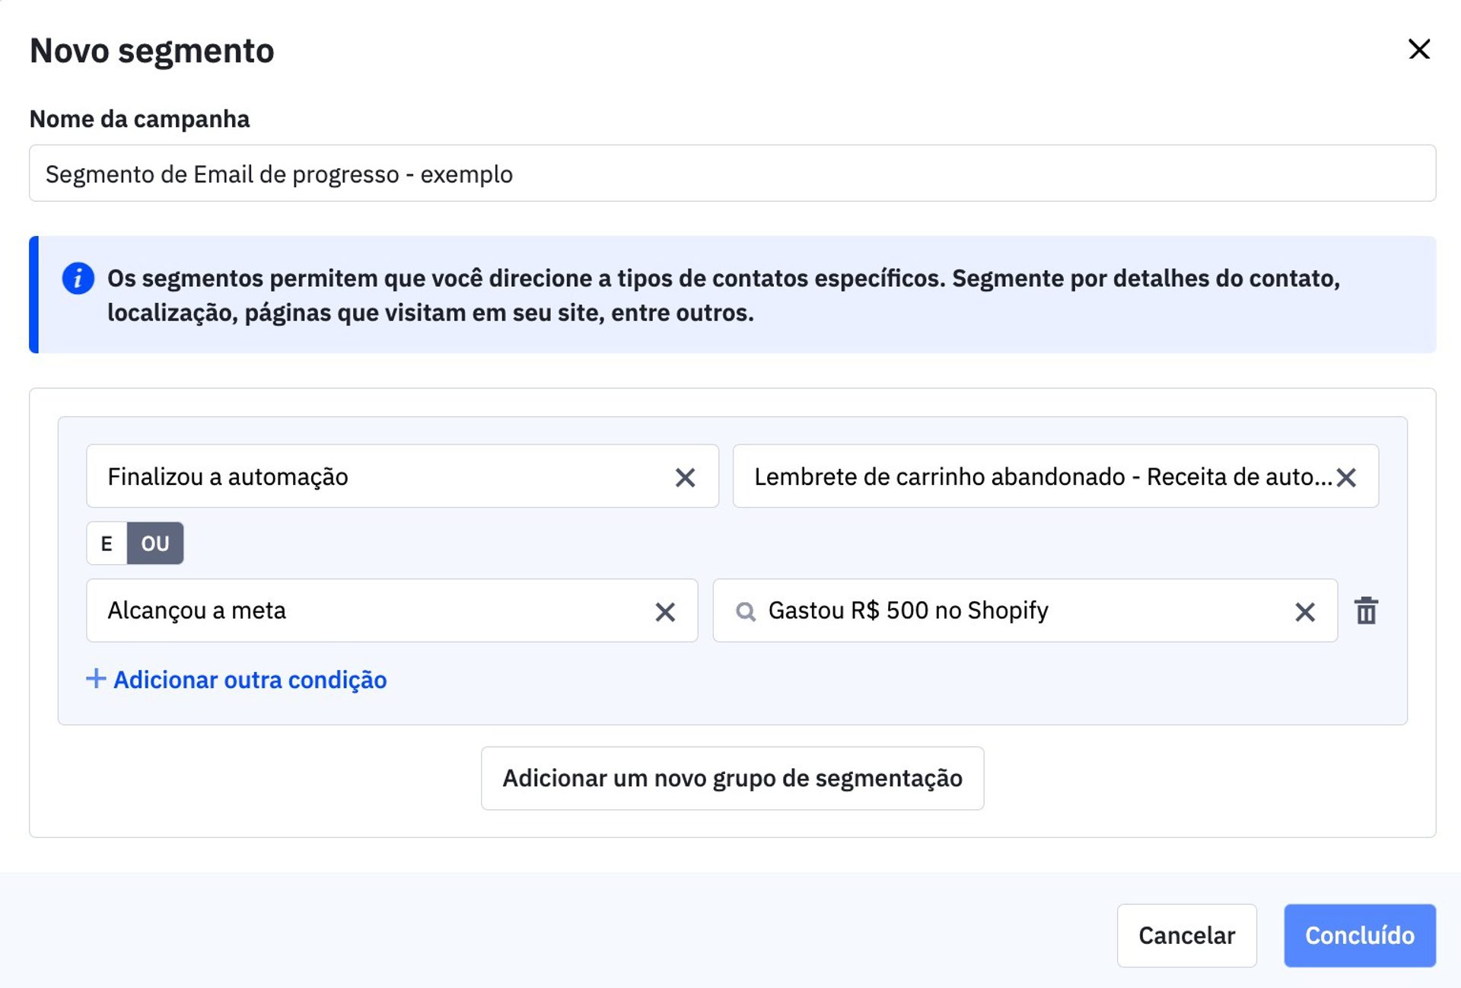Clear the 'Finalizou a automação' condition
This screenshot has height=988, width=1461.
click(685, 477)
